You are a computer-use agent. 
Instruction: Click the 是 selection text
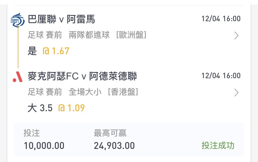[x=32, y=51]
